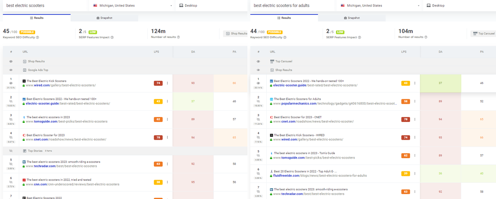Screen dimensions: 496x199
Task: Open the kebab menu beside wired.com score 74 in left panel
Action: [x=167, y=83]
